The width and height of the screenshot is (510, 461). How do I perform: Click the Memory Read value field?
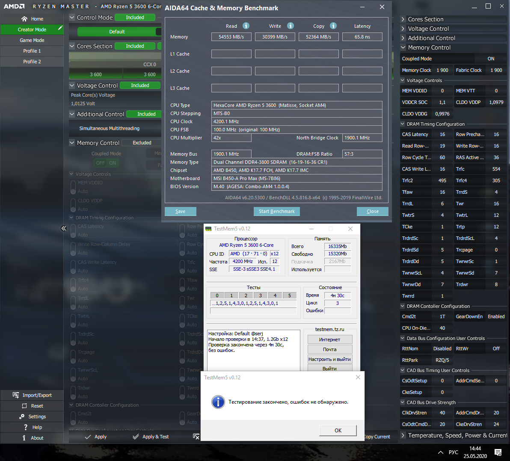[x=231, y=37]
